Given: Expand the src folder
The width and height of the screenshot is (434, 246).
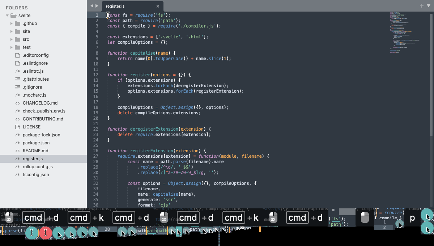Looking at the screenshot, I should pyautogui.click(x=11, y=39).
